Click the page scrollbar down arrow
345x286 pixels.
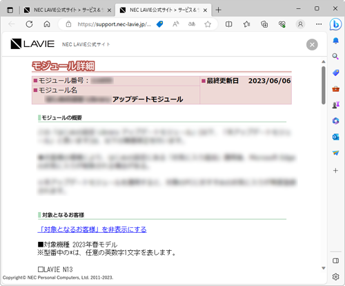click(x=324, y=268)
